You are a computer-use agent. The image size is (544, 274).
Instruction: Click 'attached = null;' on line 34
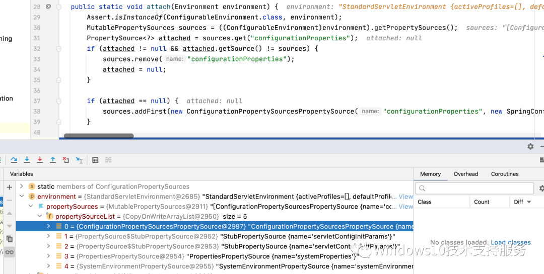[x=134, y=69]
